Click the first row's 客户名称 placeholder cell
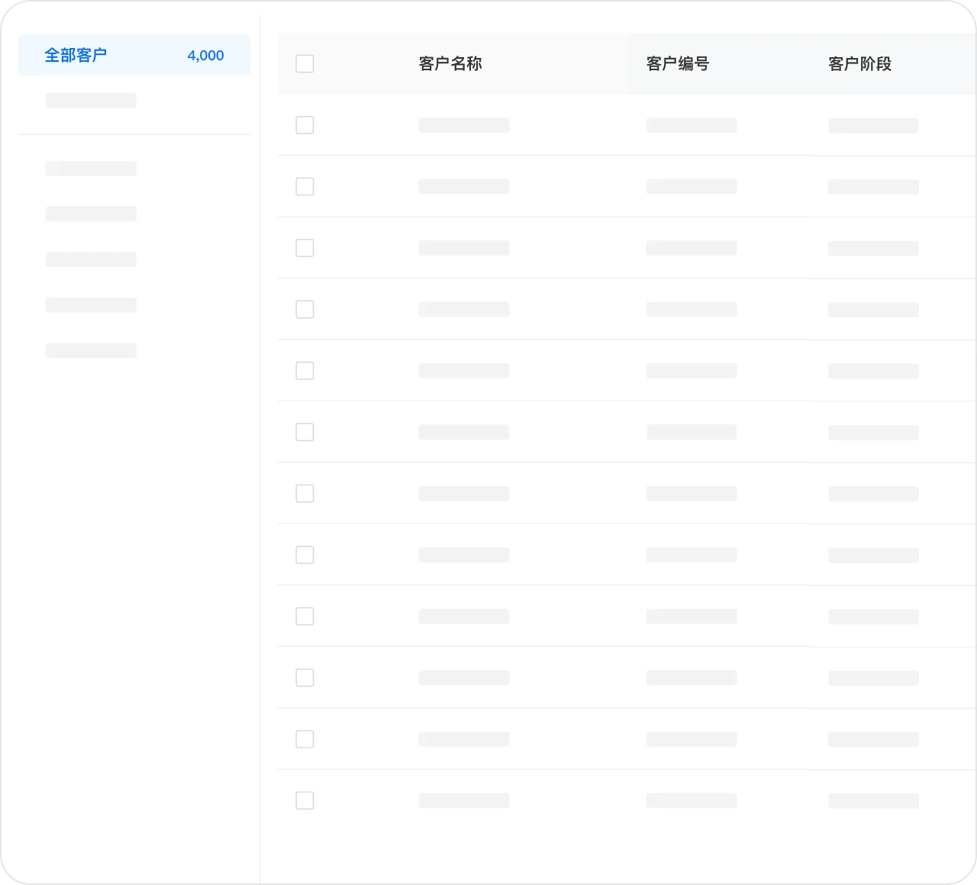The image size is (977, 885). [x=464, y=125]
